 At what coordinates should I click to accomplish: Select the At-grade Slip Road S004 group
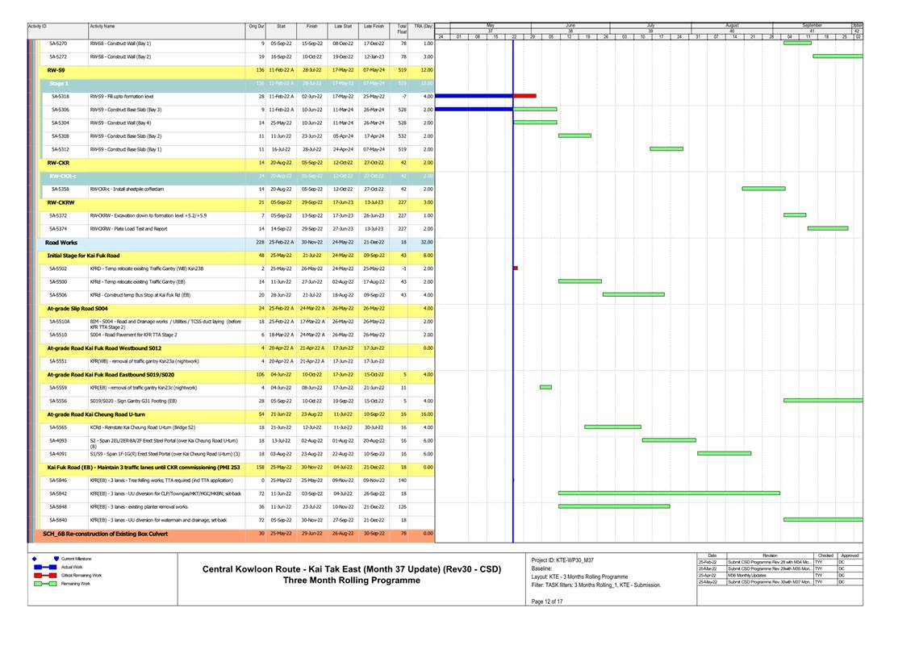pos(77,308)
